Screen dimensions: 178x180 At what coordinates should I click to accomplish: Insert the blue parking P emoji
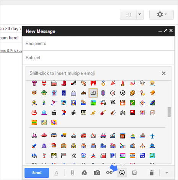(x=113, y=156)
